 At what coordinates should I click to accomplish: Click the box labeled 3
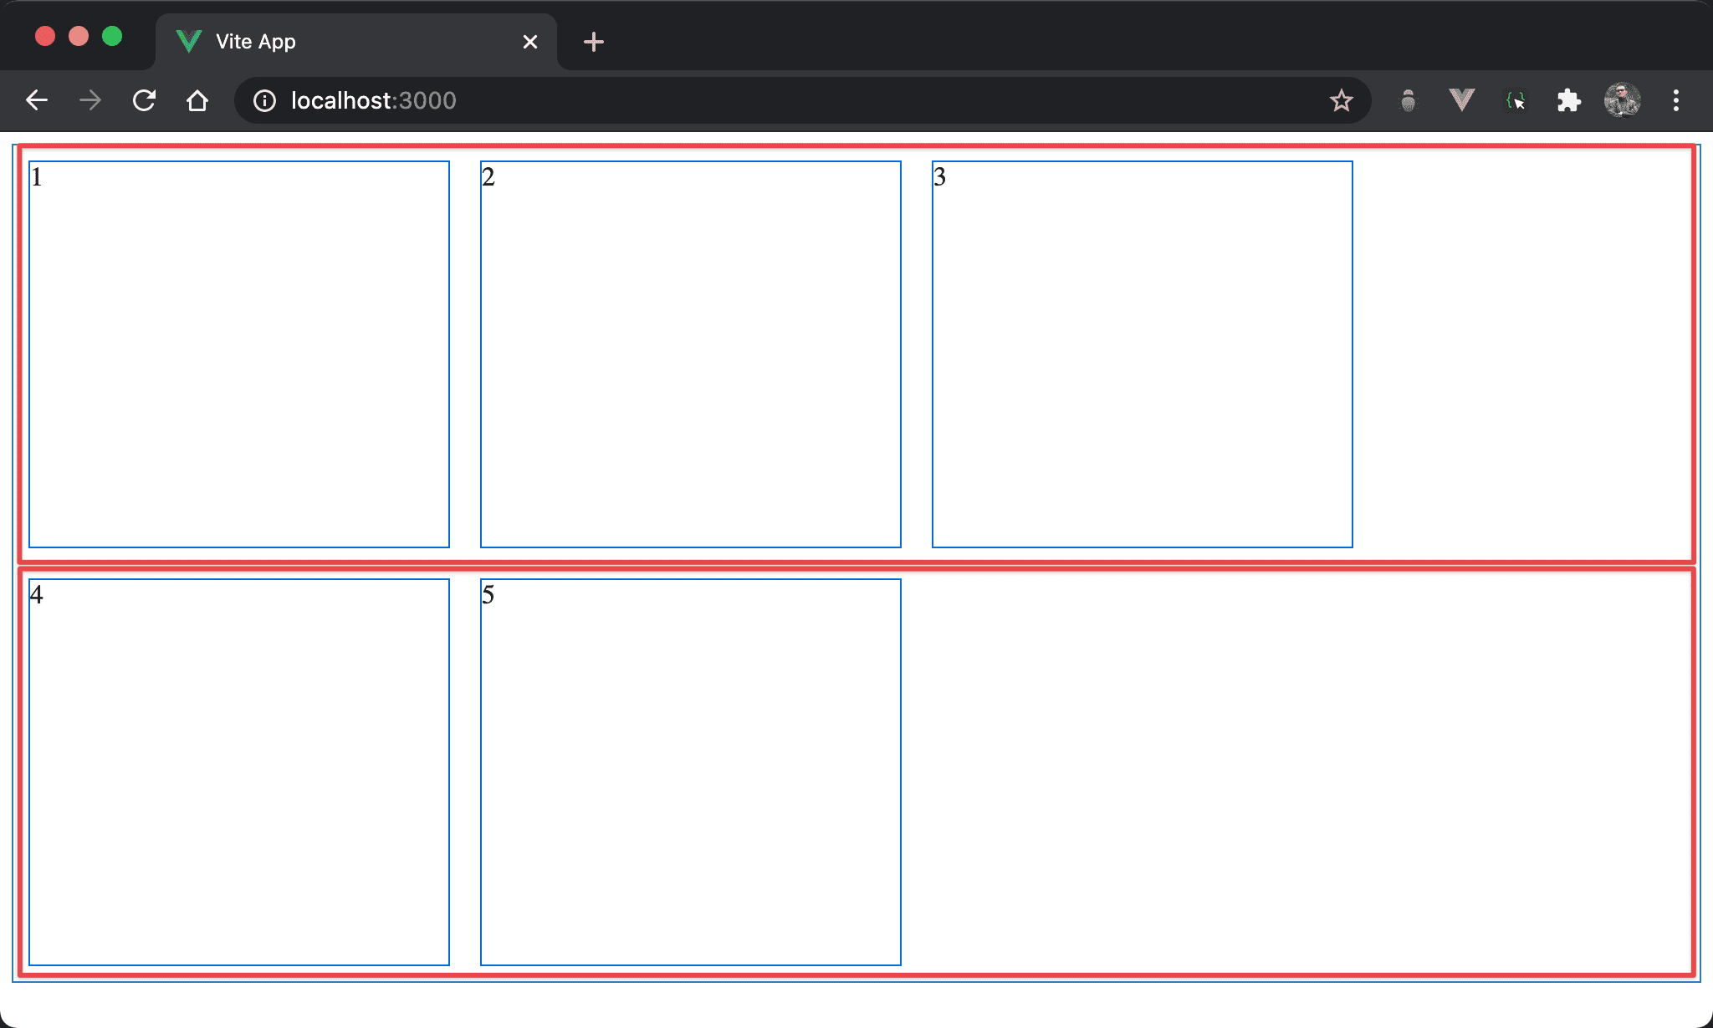click(1142, 354)
